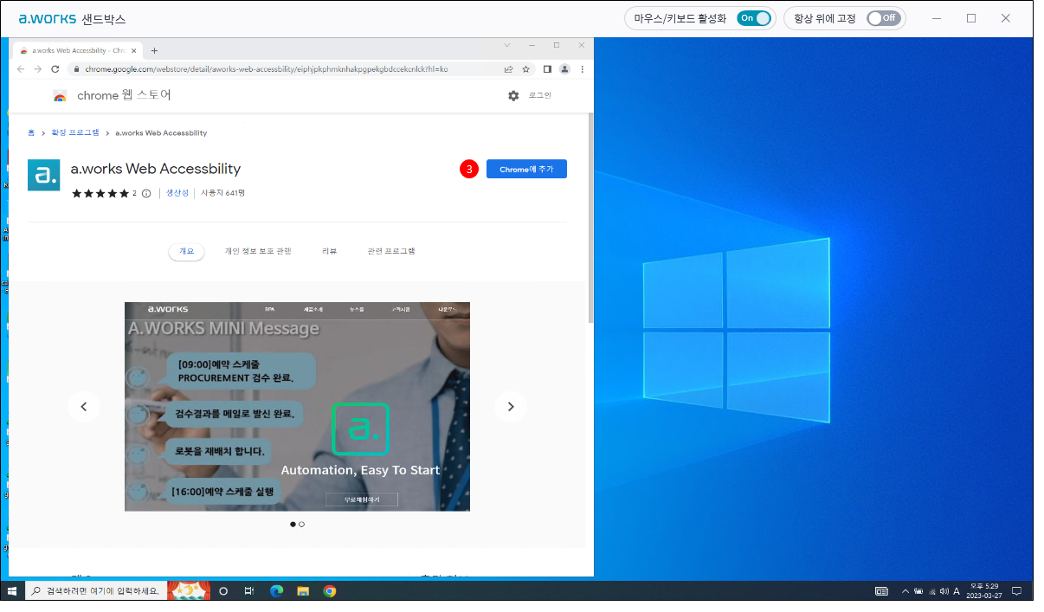This screenshot has width=1044, height=612.
Task: Switch to 리뷰 tab
Action: pyautogui.click(x=329, y=251)
